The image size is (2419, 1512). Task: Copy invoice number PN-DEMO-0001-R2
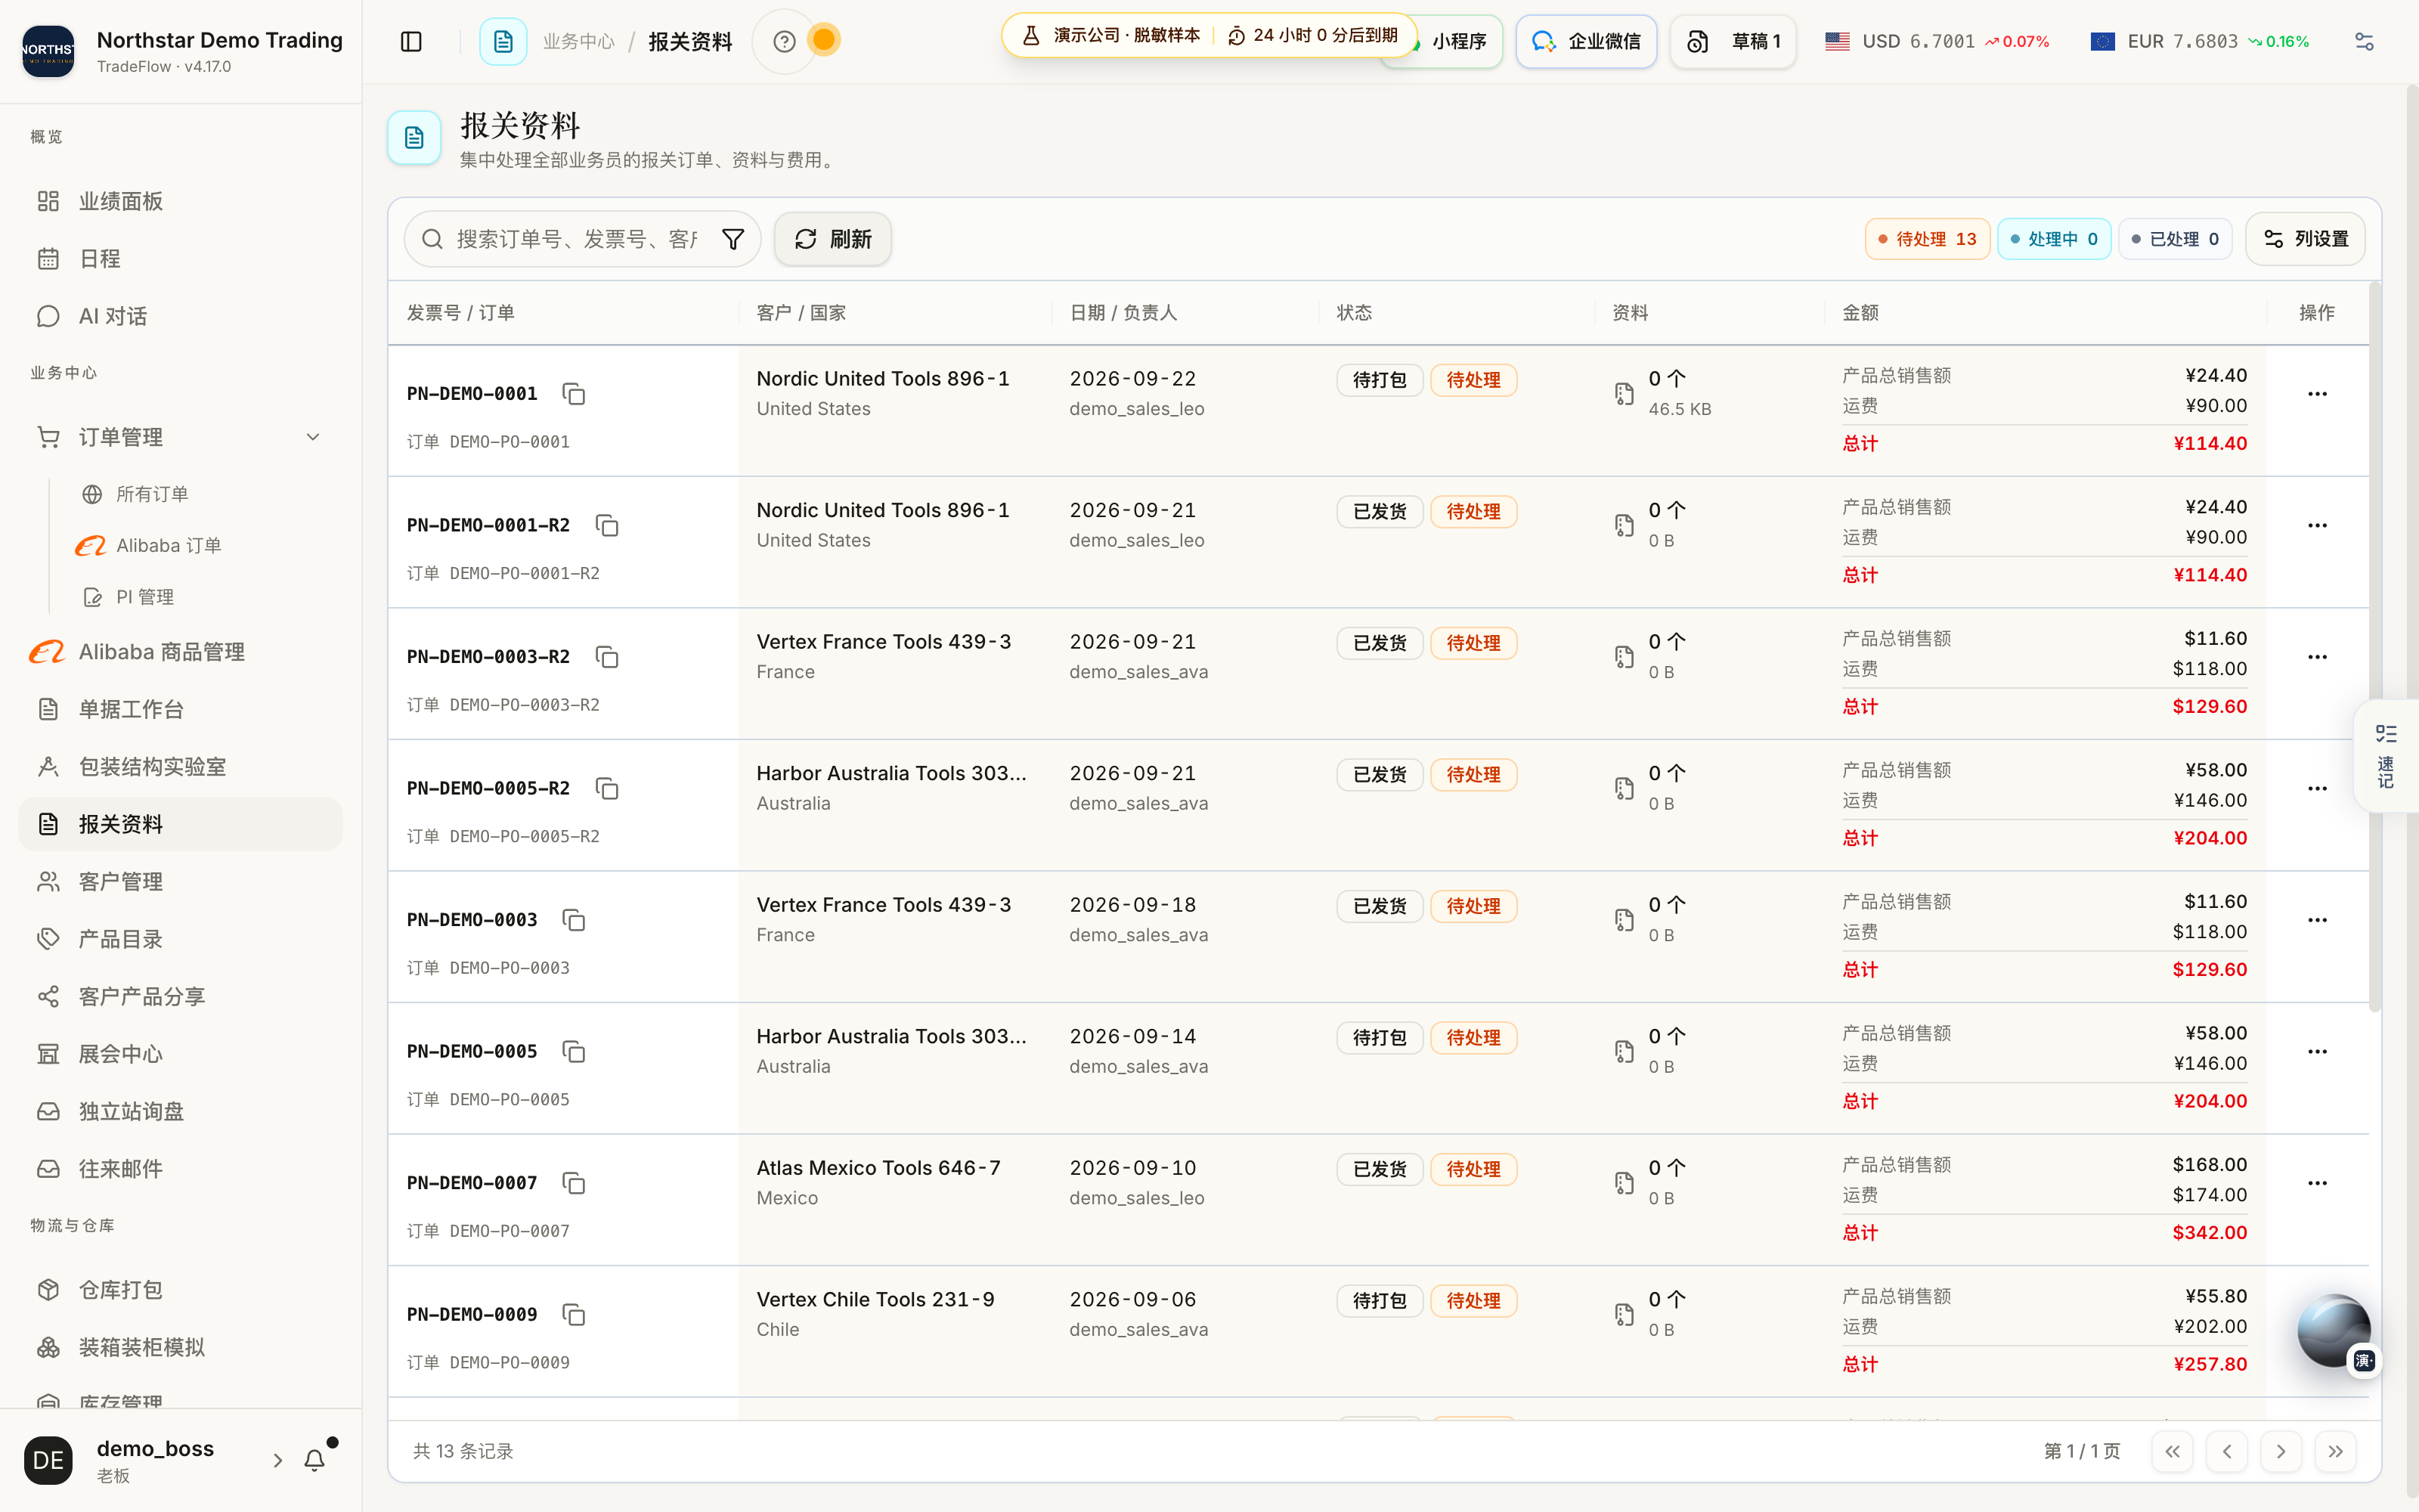(607, 525)
